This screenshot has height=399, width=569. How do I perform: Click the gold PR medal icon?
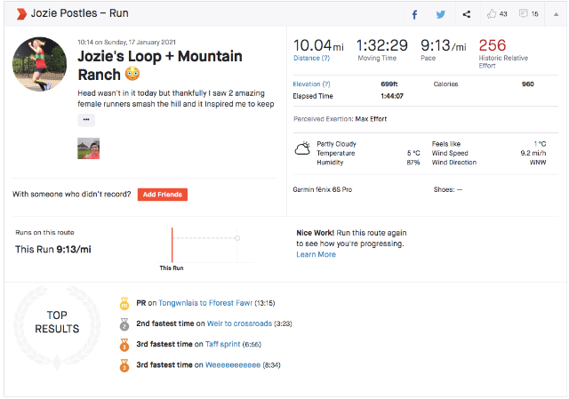124,303
